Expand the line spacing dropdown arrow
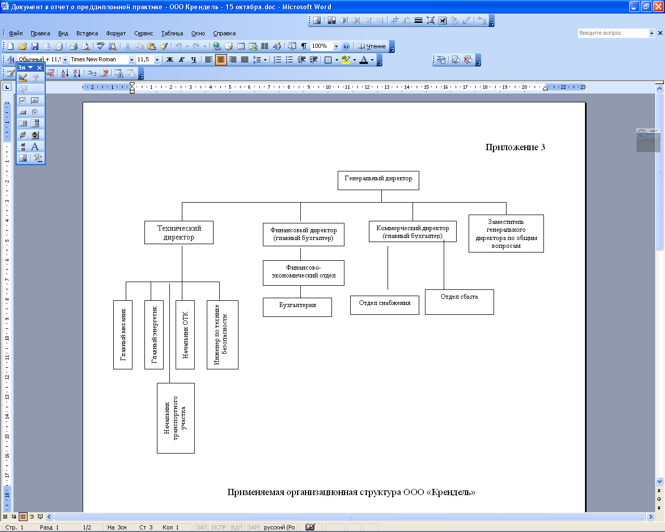This screenshot has width=665, height=532. pos(265,60)
